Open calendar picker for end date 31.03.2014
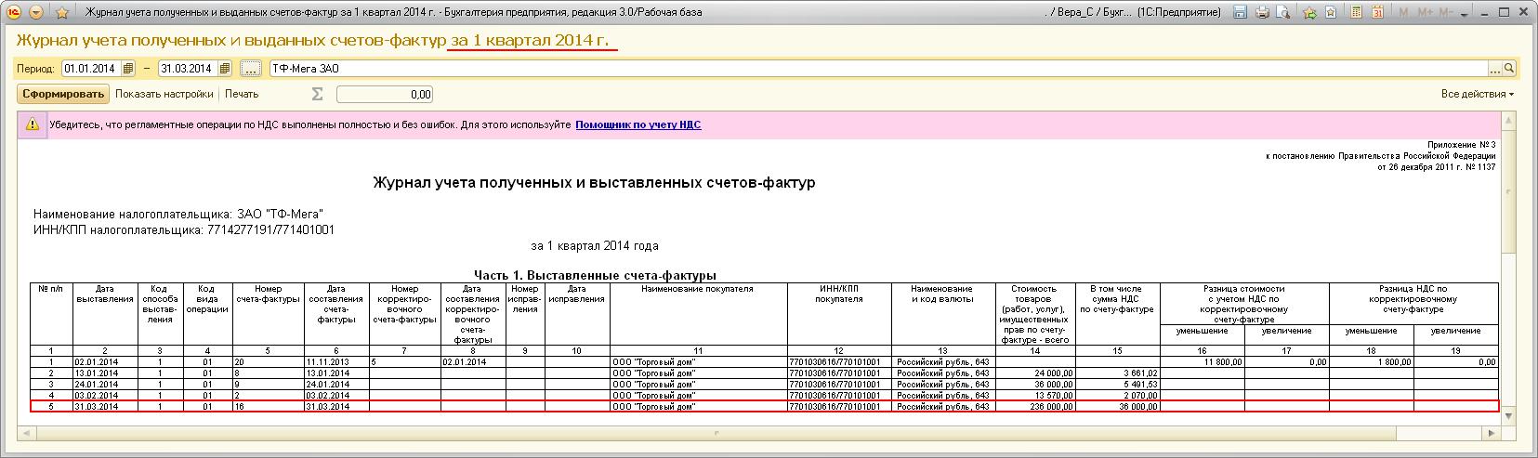 pyautogui.click(x=225, y=69)
